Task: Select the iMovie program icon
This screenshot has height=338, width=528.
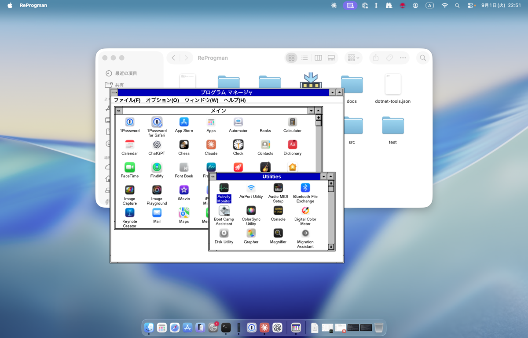Action: [184, 190]
